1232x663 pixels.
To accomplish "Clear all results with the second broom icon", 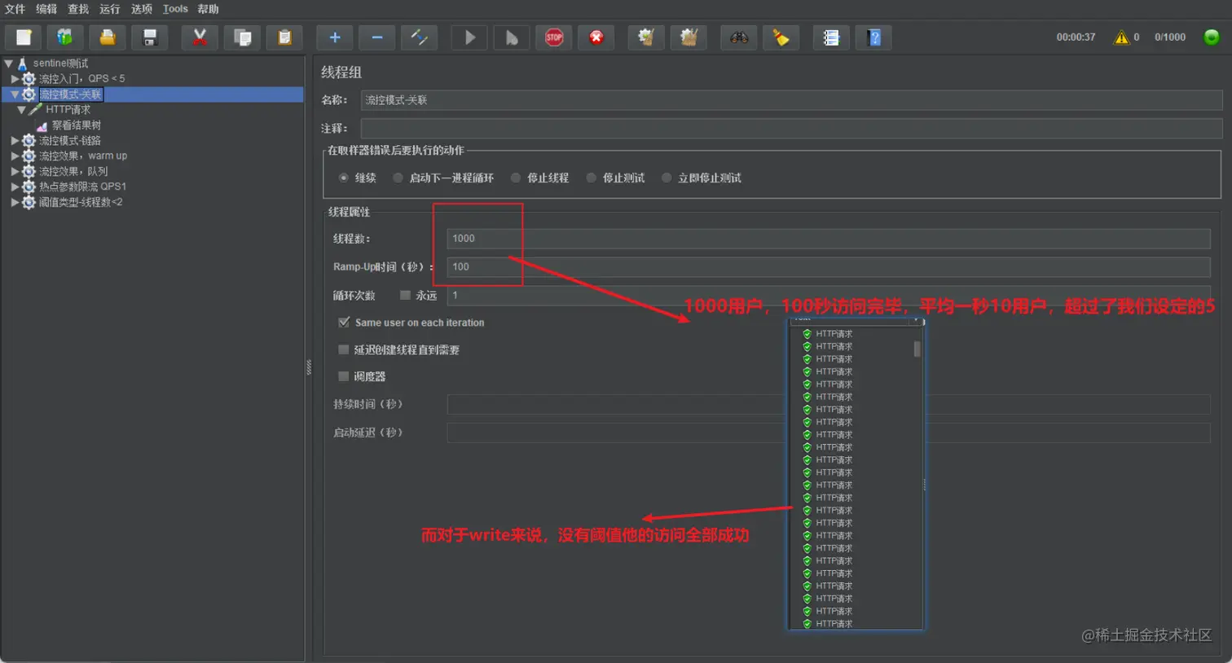I will pos(689,37).
